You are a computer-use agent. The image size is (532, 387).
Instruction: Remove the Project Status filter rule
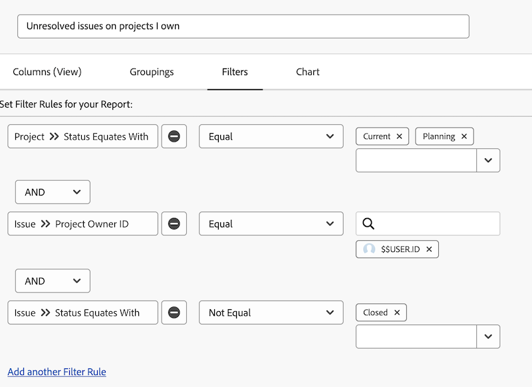click(174, 136)
